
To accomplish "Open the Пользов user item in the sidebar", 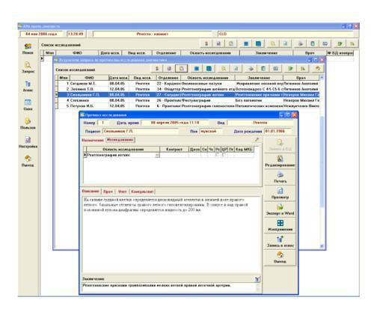I will point(28,123).
